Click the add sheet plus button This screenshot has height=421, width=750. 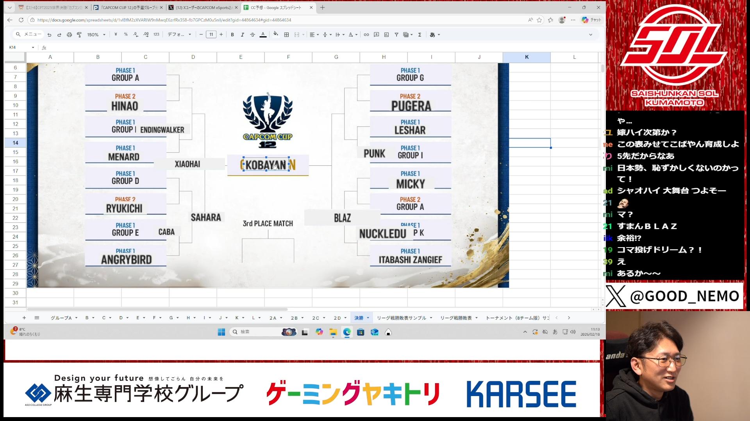click(24, 318)
